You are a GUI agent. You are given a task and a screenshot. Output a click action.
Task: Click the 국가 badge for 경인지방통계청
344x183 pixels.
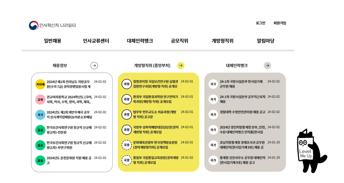(x=213, y=130)
